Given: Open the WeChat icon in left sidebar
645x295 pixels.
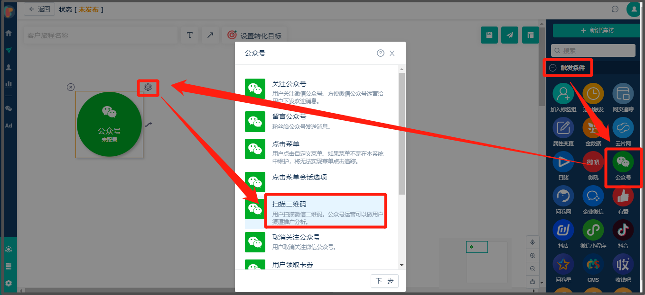Looking at the screenshot, I should pos(9,108).
